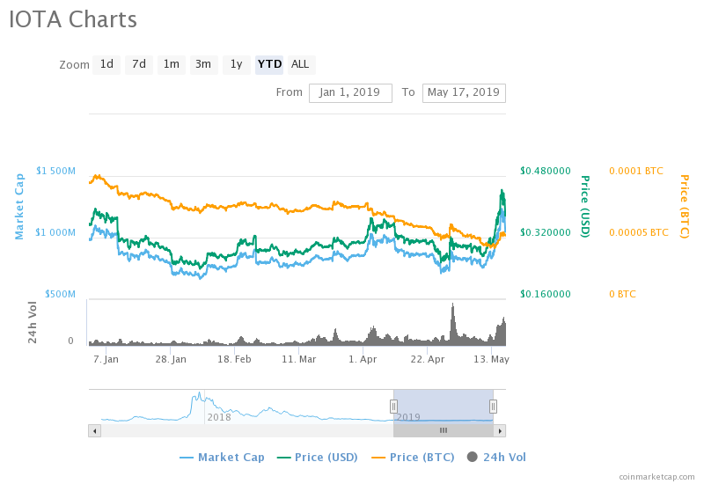Viewport: 704px width, 484px height.
Task: Click the $0.320000 price axis label
Action: click(x=546, y=232)
